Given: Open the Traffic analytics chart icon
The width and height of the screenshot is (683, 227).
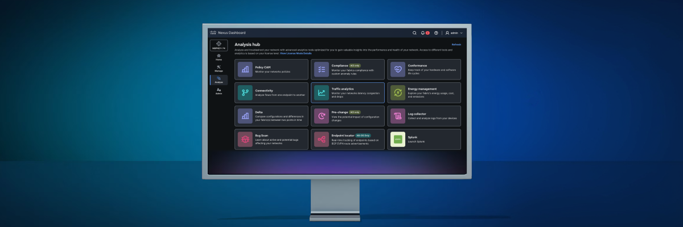Looking at the screenshot, I should point(322,93).
